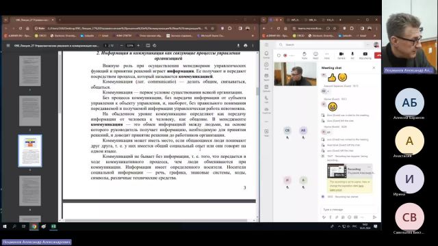Image resolution: width=438 pixels, height=246 pixels.
Task: Open the emoji picker in chat compose bar
Action: click(349, 217)
